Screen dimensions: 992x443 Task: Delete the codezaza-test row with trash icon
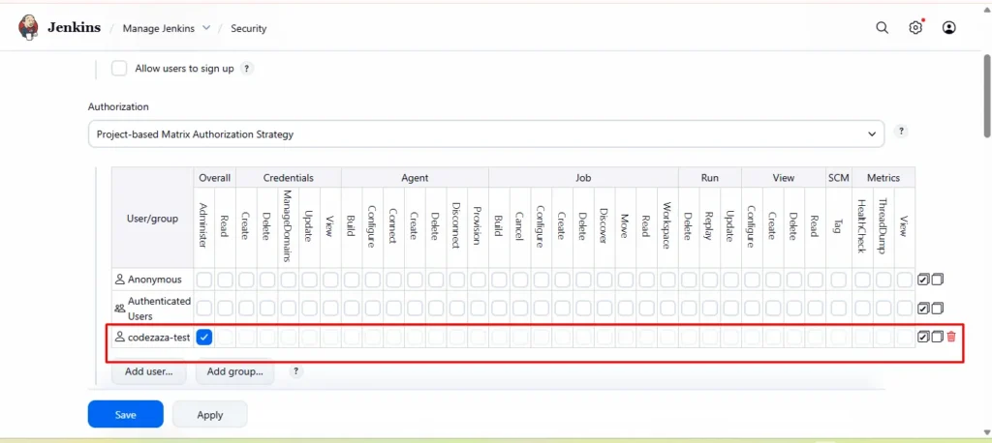pos(951,337)
